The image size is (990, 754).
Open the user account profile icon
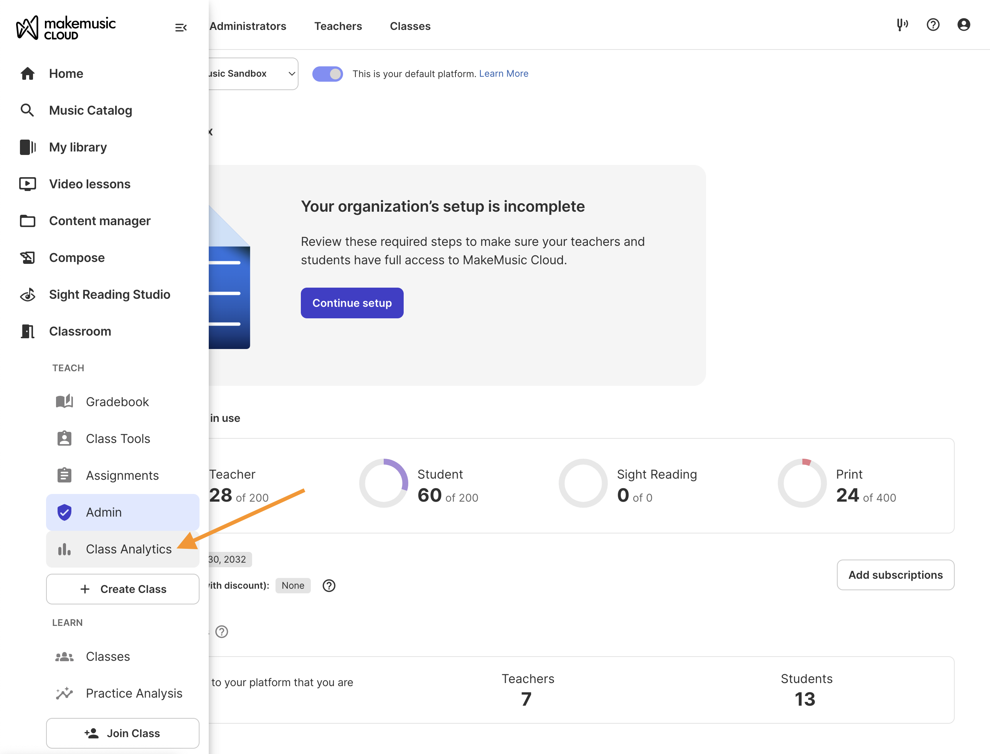coord(964,25)
